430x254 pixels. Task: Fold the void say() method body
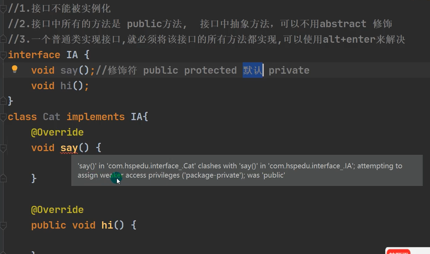(3, 148)
